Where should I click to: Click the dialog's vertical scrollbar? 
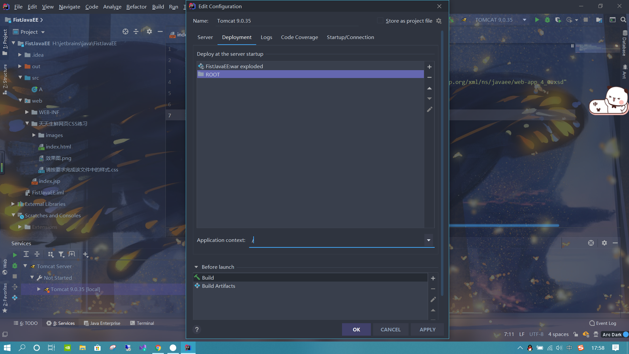[x=442, y=164]
